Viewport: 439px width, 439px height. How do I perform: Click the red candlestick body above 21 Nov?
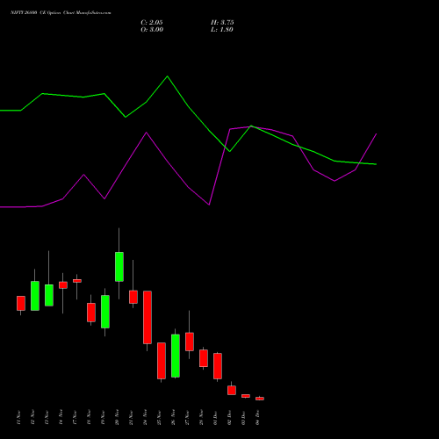coord(133,297)
